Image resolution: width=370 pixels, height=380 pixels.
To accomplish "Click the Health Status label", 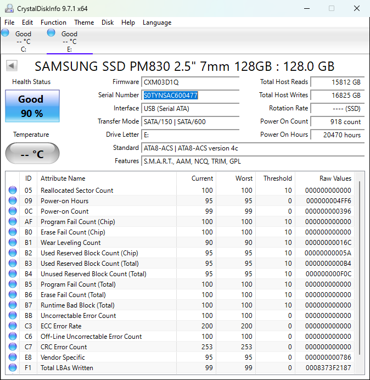I will (x=31, y=82).
